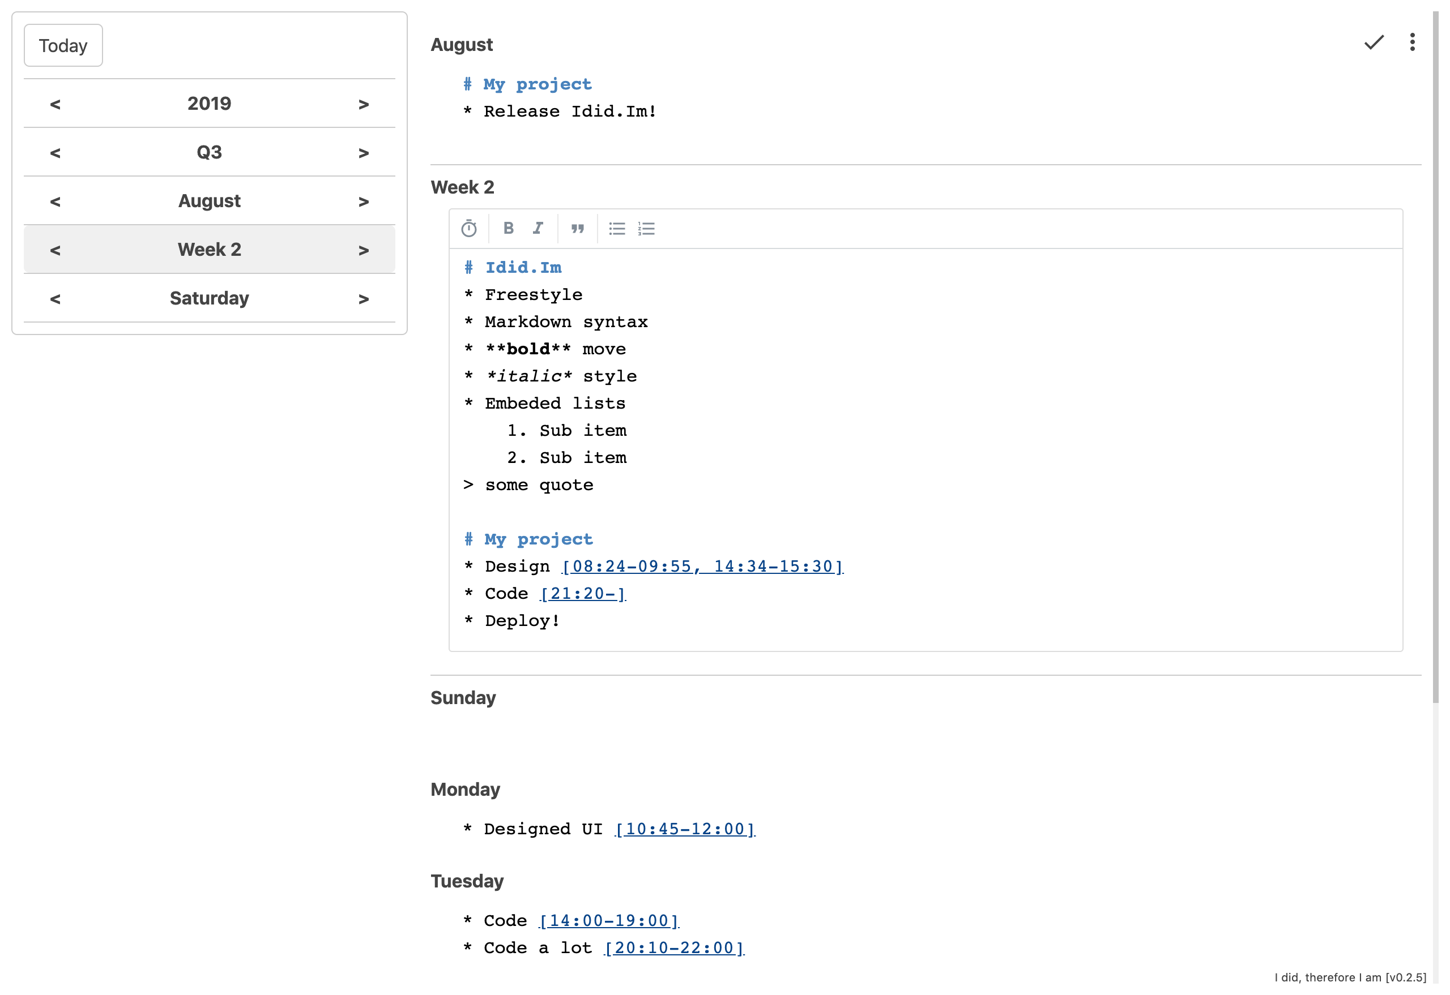Go to previous year before 2019

[55, 104]
